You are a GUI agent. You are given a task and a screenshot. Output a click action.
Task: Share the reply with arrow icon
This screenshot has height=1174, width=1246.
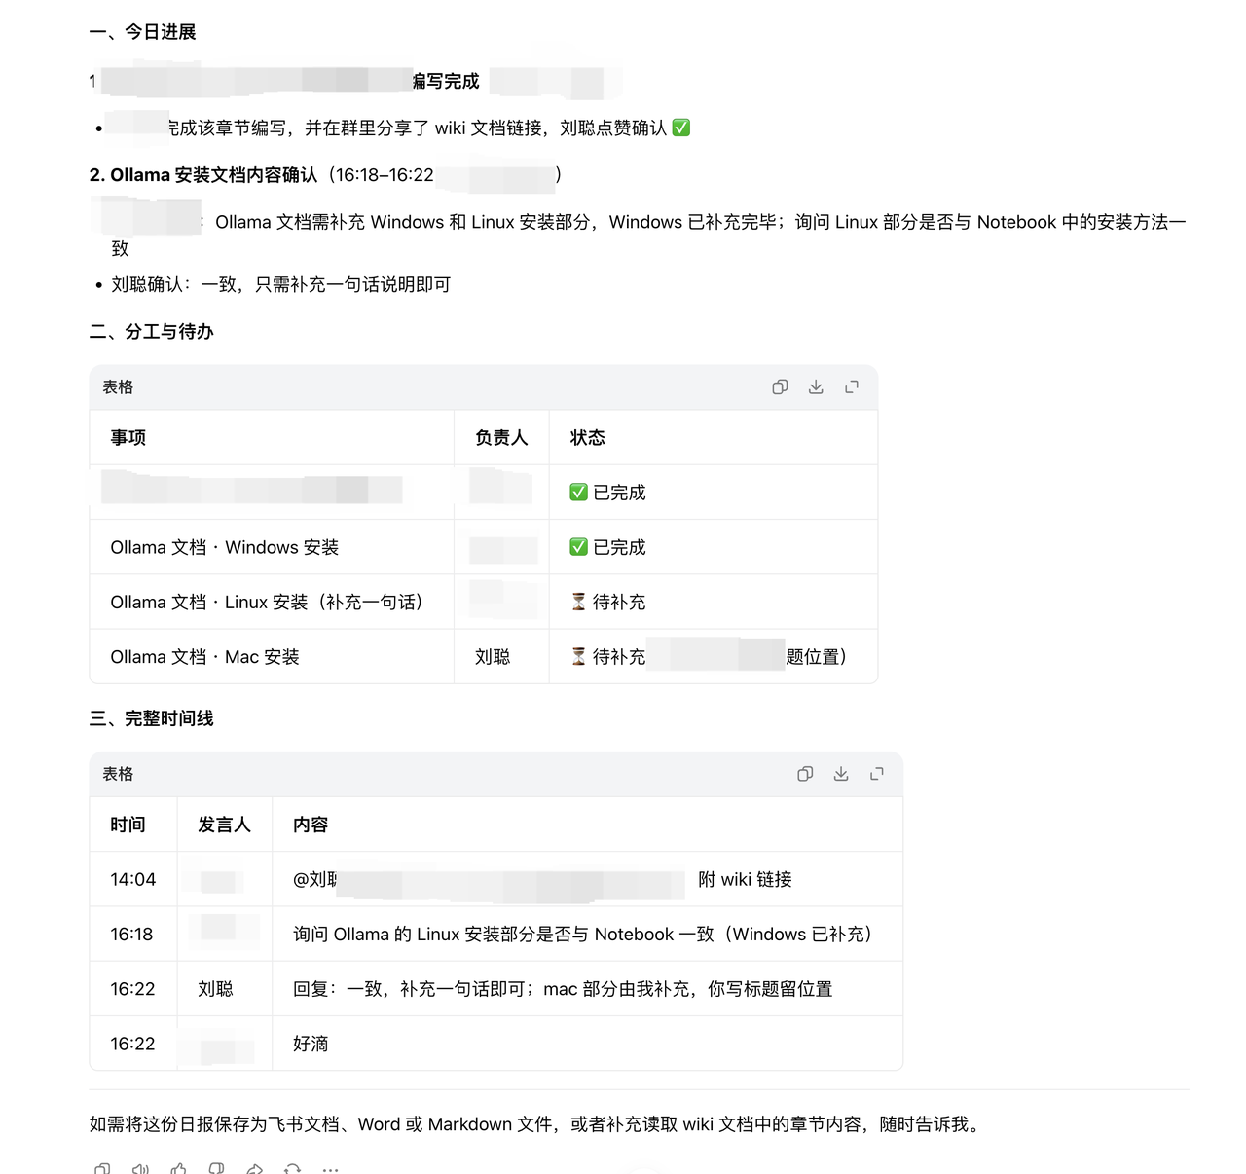click(254, 1168)
